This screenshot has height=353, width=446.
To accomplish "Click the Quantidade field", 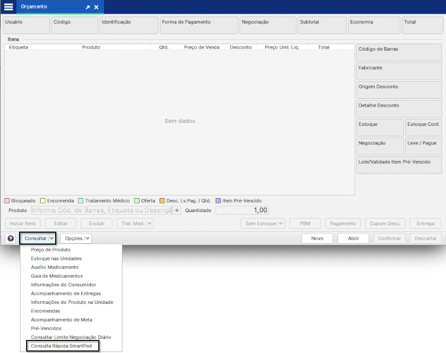I will coord(242,211).
